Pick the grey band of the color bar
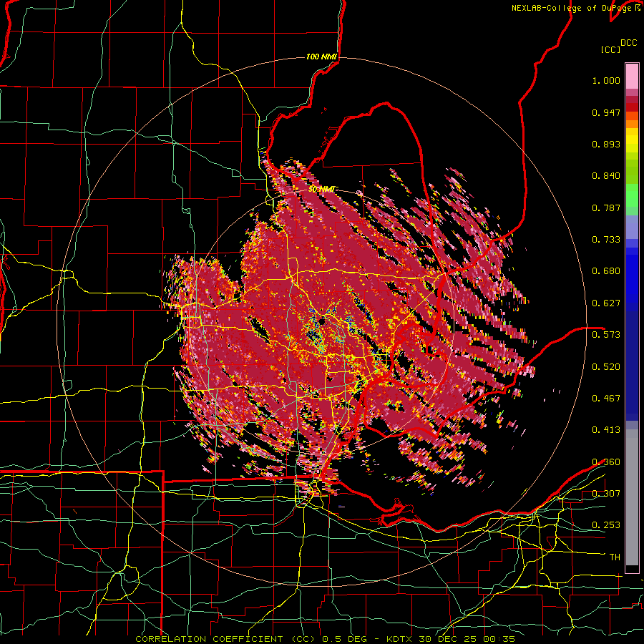Viewport: 644px width, 644px height. [632, 497]
